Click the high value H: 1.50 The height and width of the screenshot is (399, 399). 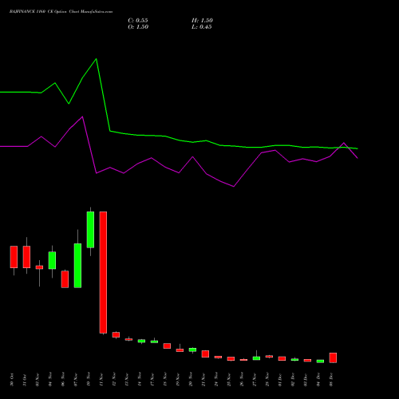[202, 21]
